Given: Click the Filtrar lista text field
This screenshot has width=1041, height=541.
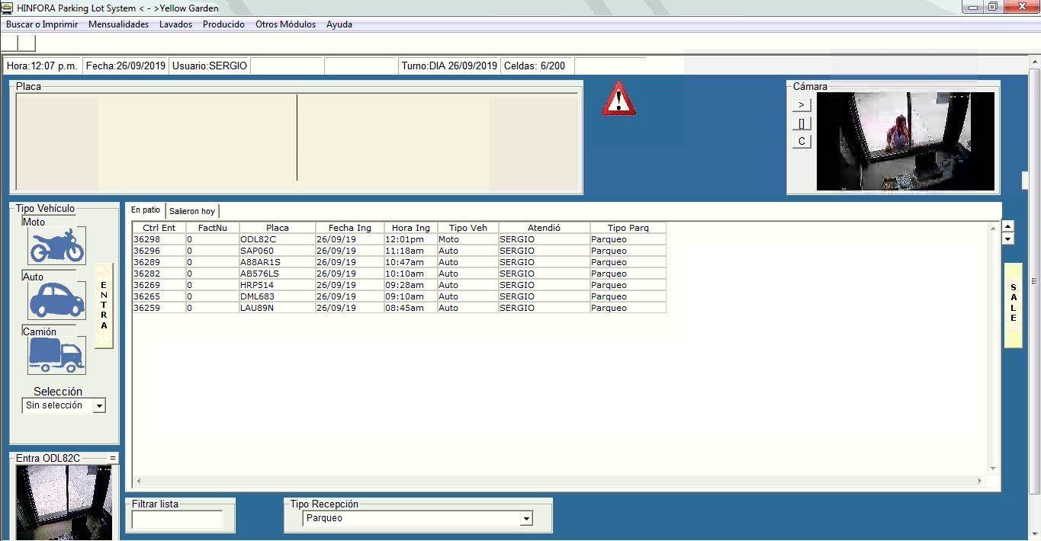Looking at the screenshot, I should click(177, 520).
